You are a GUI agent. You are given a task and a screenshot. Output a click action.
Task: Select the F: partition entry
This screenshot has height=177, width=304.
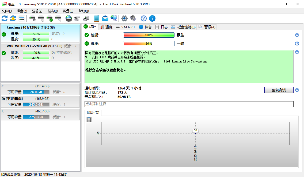40,114
